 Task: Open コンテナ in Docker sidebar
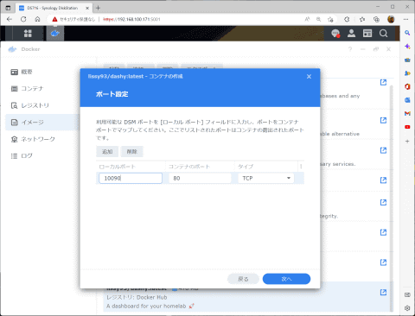[42, 89]
